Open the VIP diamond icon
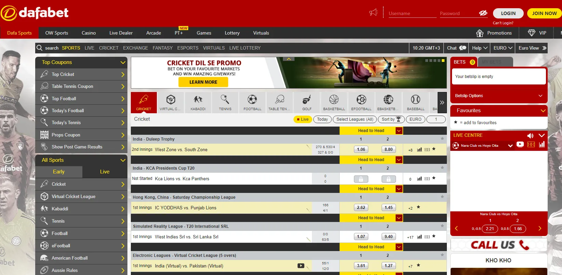The width and height of the screenshot is (562, 275). [x=531, y=33]
